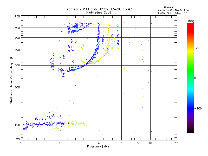Viewport: 208px width, 156px height.
Task: Click the y-axis '500' tick label
Action: click(x=17, y=38)
